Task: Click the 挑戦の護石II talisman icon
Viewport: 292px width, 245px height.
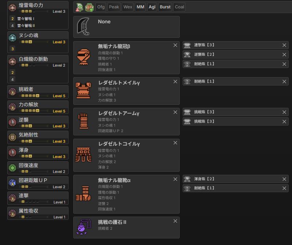Action: pos(83,227)
